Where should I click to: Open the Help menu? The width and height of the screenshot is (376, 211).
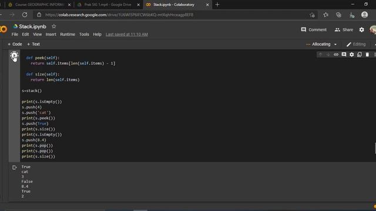click(97, 35)
